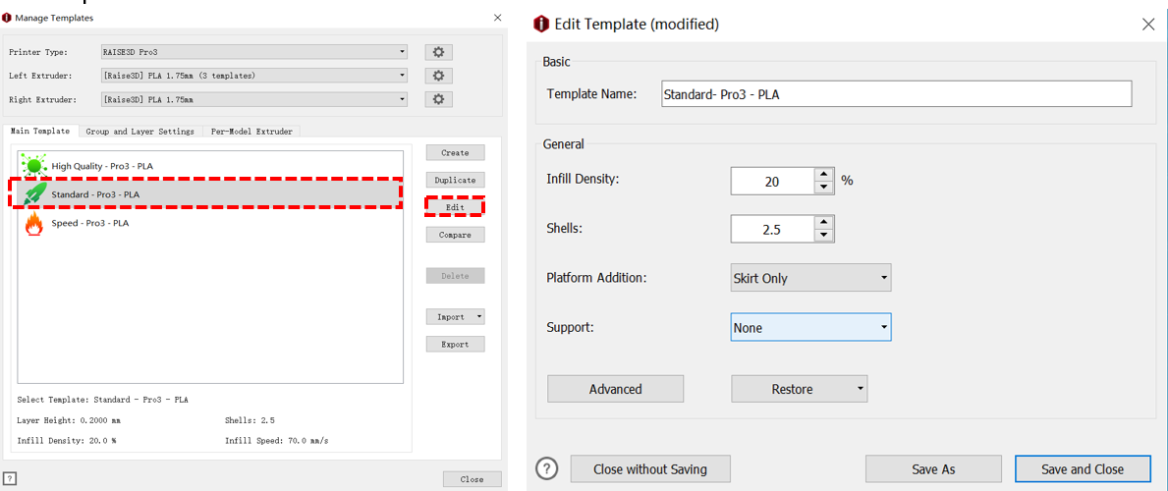Image resolution: width=1168 pixels, height=491 pixels.
Task: Click the Template Name text field
Action: (x=895, y=94)
